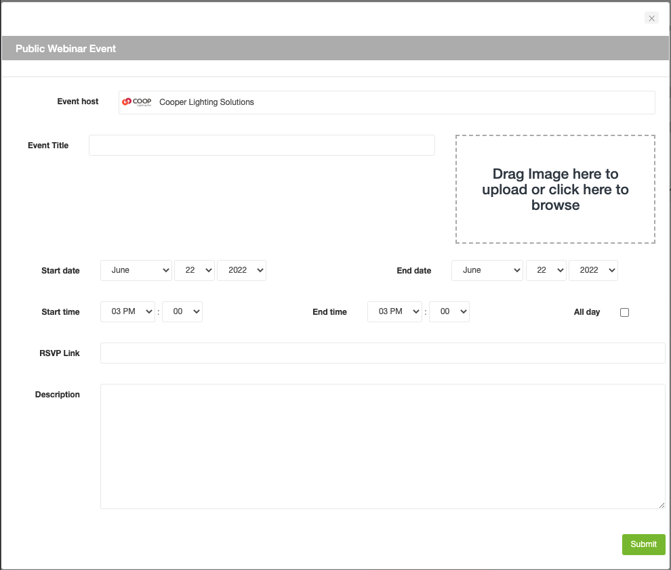Open the End time hour dropdown
The width and height of the screenshot is (671, 570).
[x=394, y=311]
